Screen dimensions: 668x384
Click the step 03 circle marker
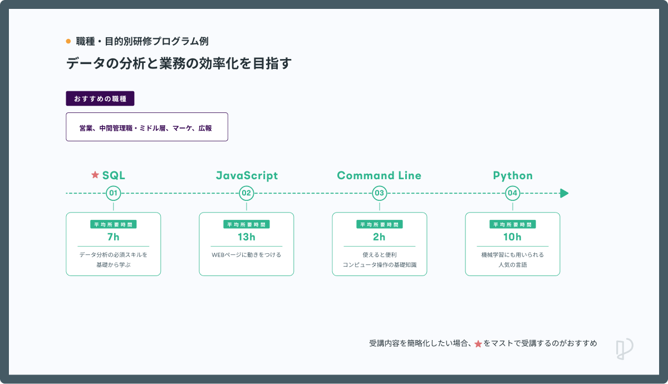(x=380, y=193)
